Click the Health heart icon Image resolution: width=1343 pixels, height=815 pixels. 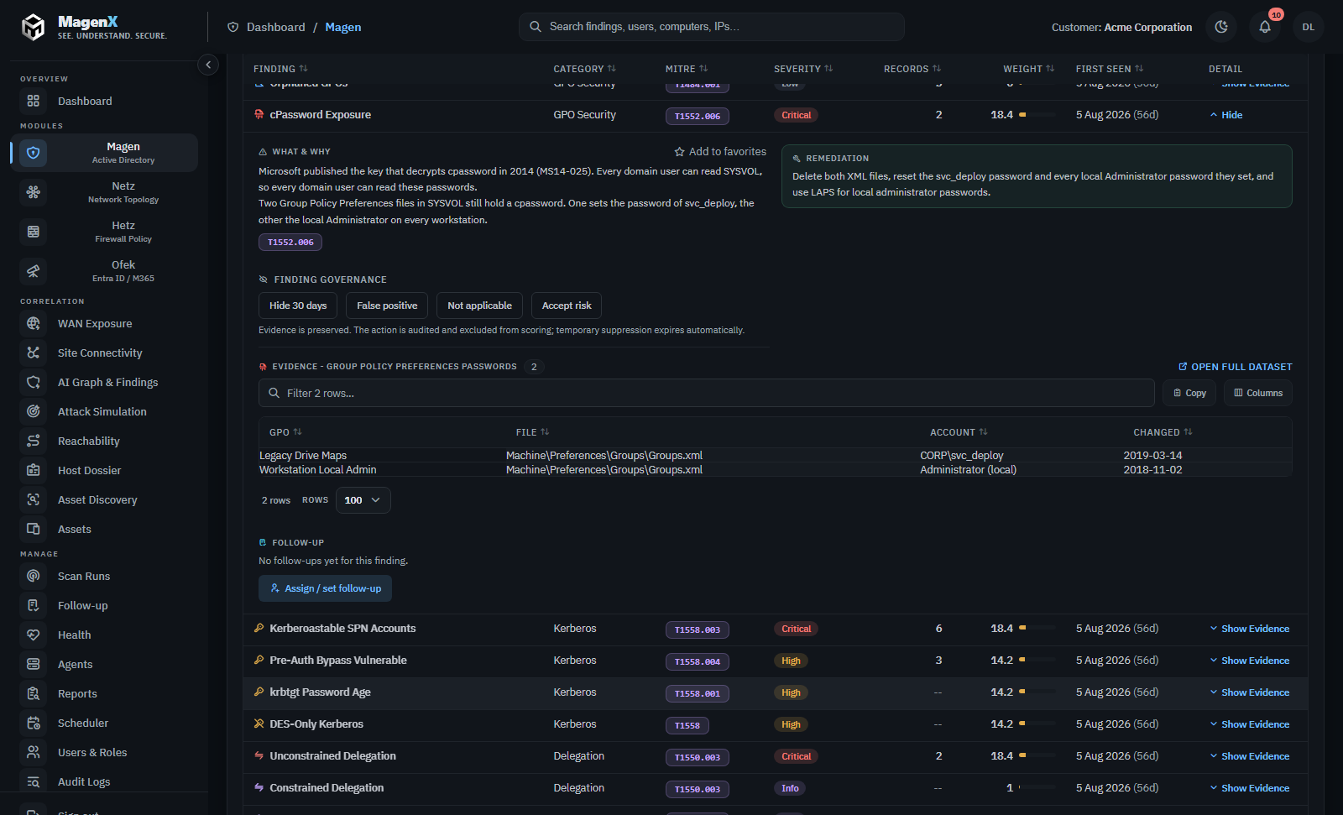pos(34,635)
